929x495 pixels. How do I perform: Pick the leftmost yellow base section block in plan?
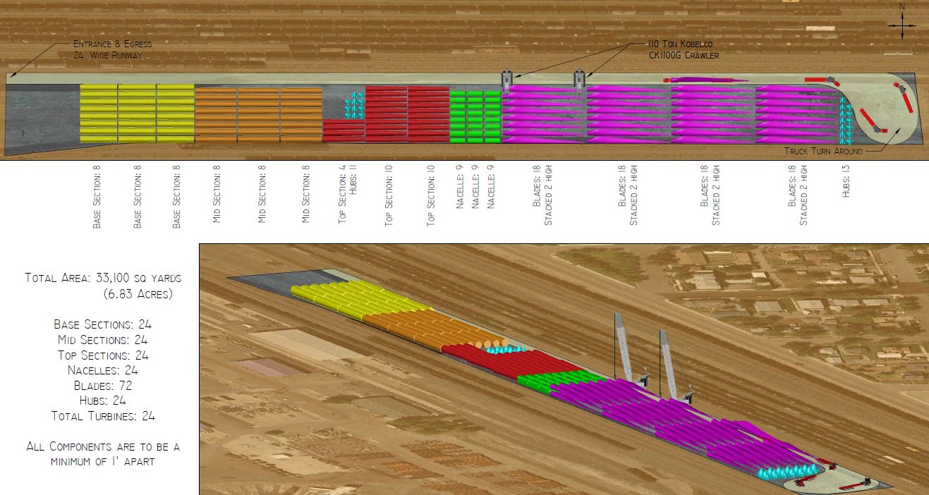[x=98, y=113]
